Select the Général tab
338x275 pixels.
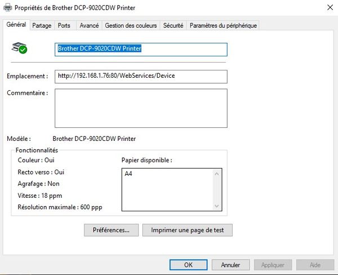point(16,25)
